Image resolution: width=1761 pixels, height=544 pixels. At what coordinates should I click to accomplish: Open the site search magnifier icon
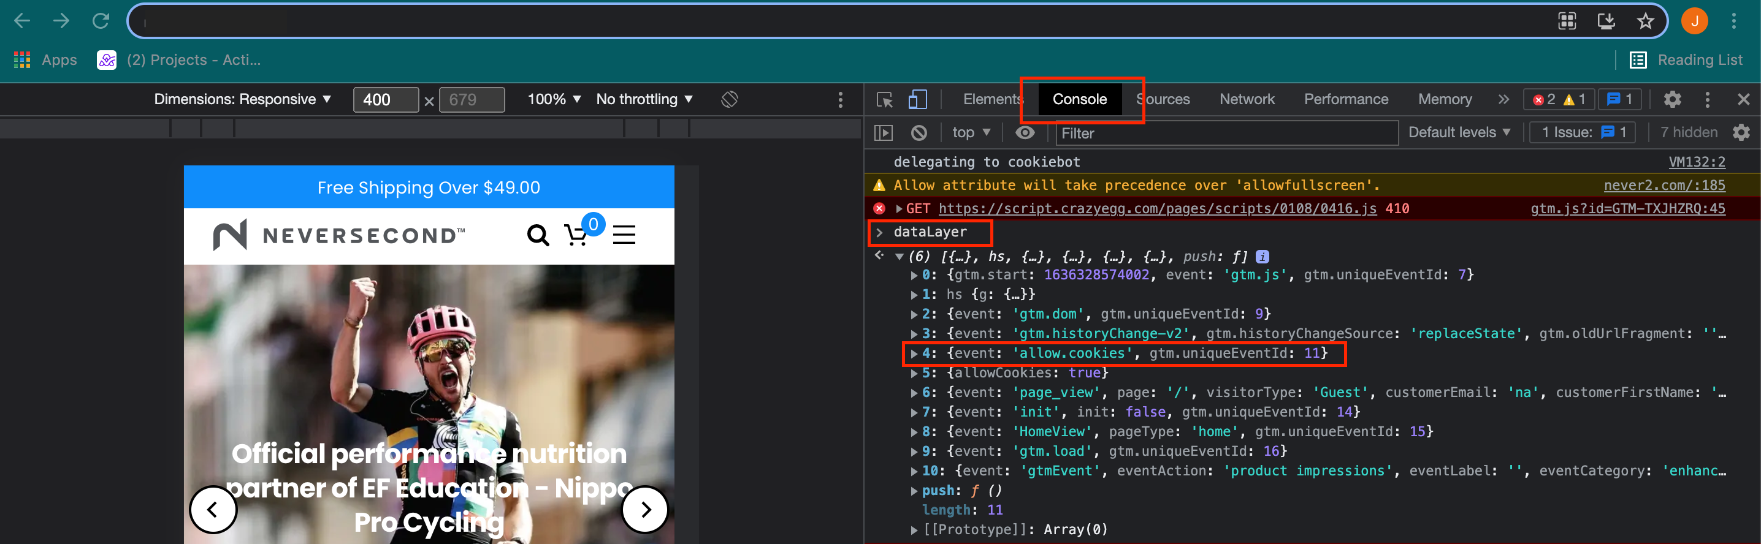click(537, 235)
